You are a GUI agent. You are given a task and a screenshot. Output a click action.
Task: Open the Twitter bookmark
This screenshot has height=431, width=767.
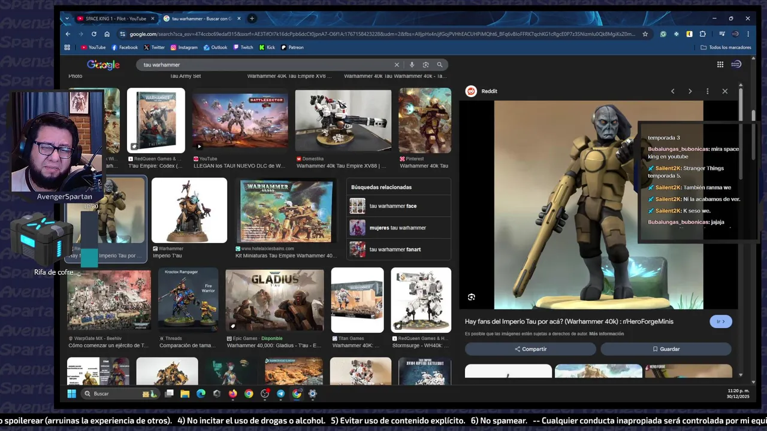click(x=155, y=47)
